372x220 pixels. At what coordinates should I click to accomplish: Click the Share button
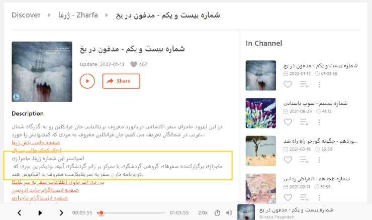[121, 81]
